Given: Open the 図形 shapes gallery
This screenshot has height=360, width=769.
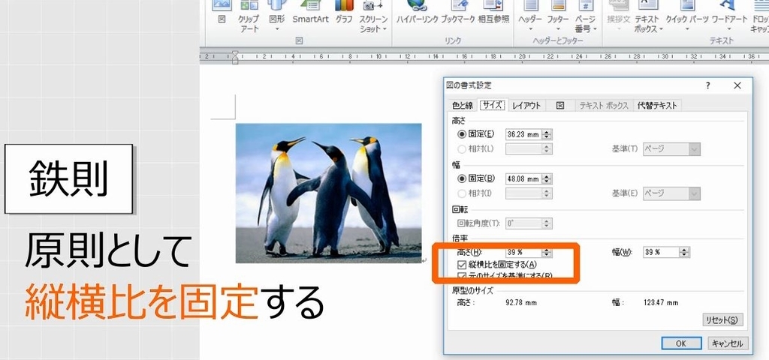Looking at the screenshot, I should tap(276, 16).
